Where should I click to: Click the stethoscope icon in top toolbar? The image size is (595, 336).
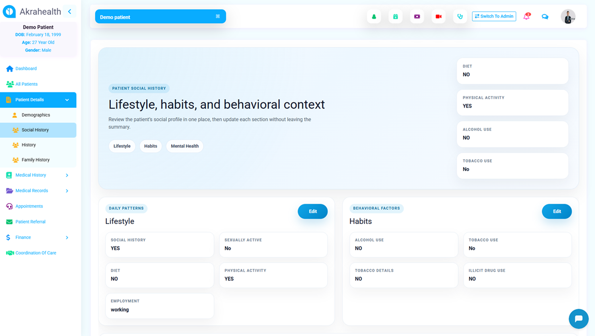[460, 17]
